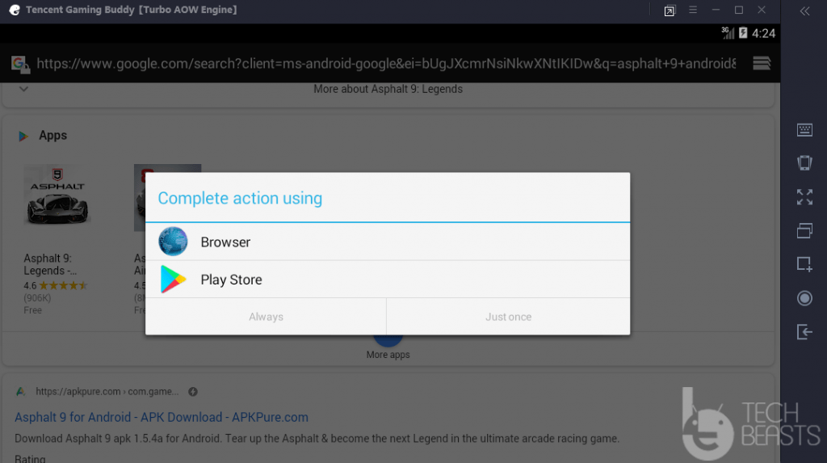Maximize the Tencent Gaming Buddy window
Image resolution: width=827 pixels, height=463 pixels.
738,10
